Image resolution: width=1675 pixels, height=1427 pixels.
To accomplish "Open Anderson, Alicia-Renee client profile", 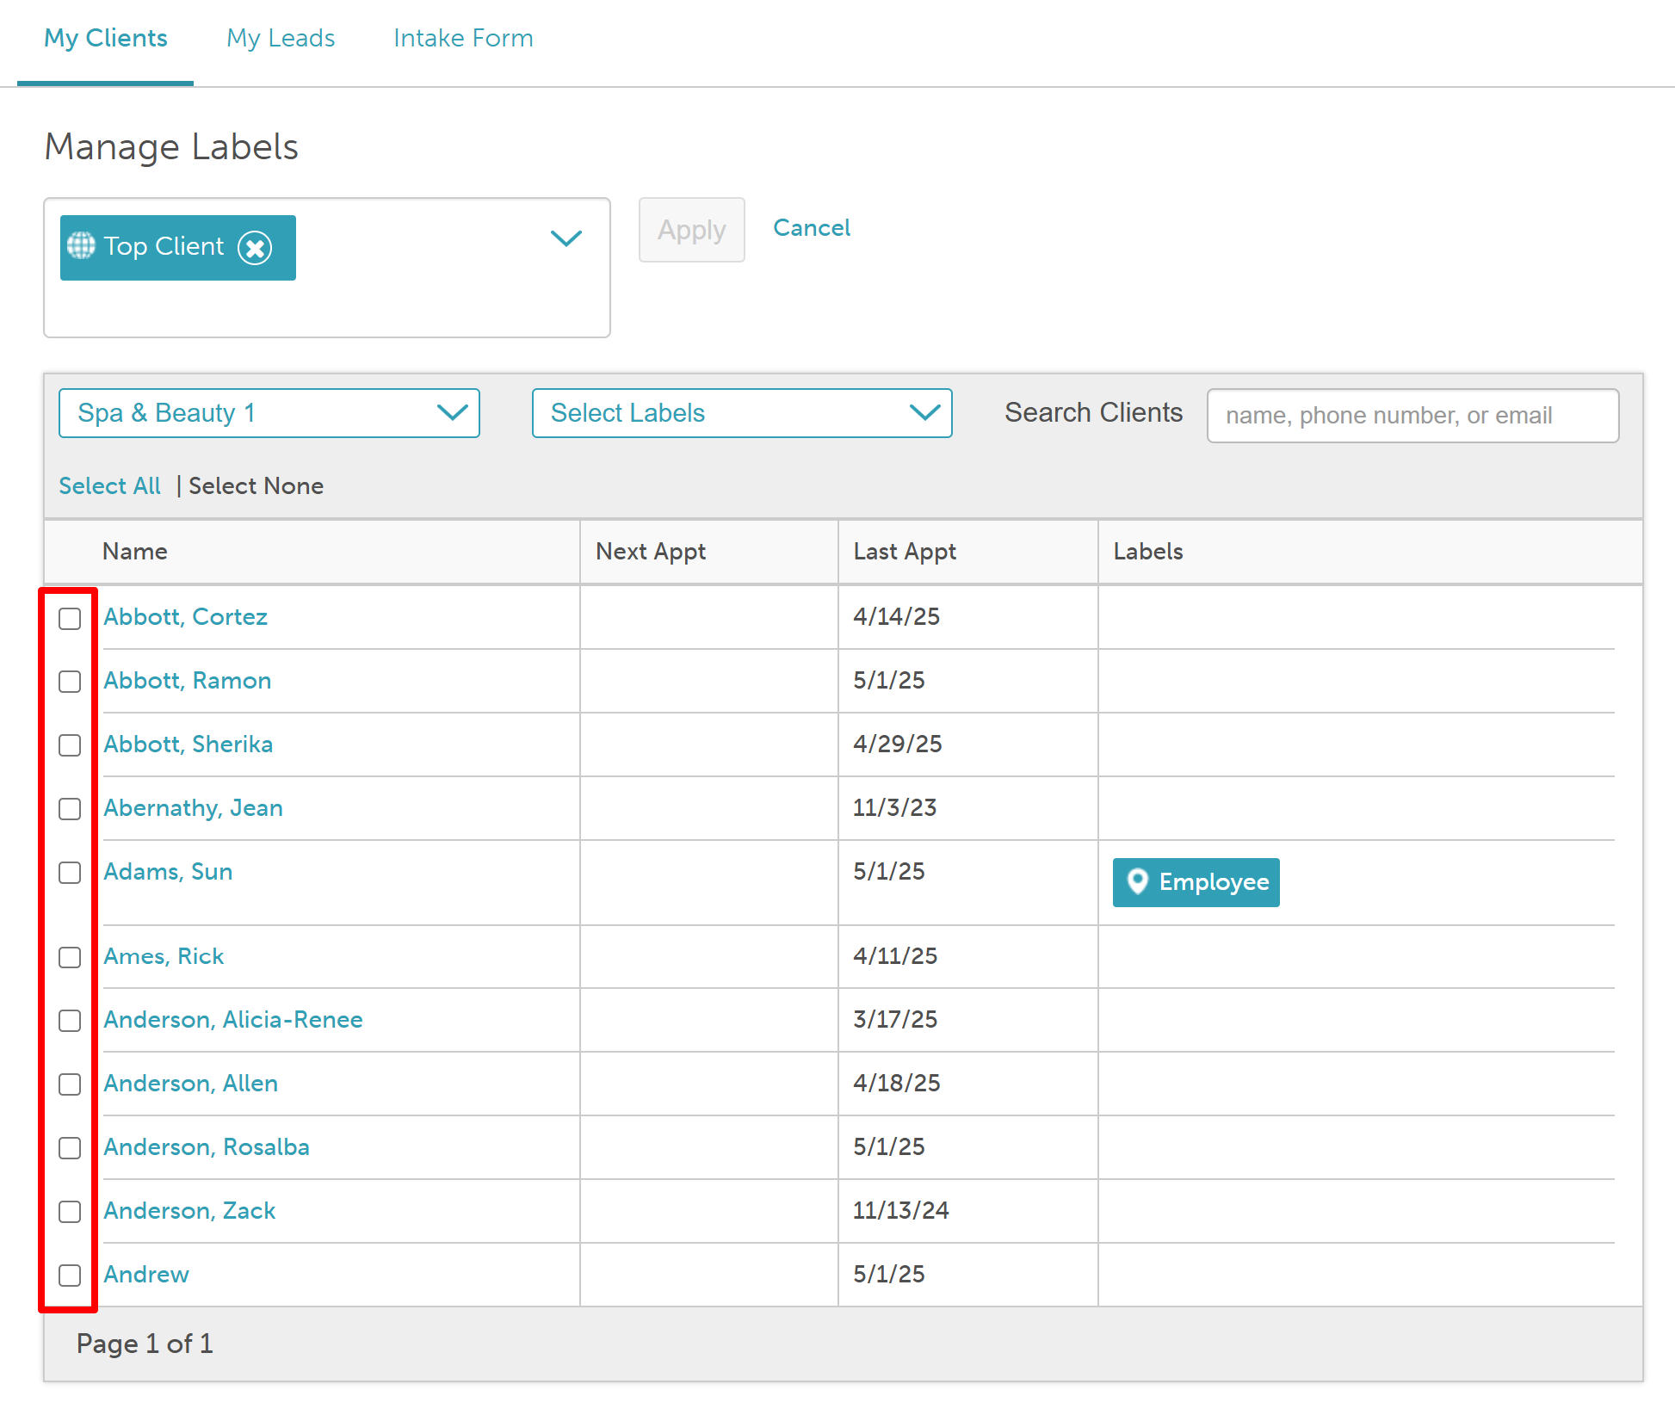I will point(233,1020).
